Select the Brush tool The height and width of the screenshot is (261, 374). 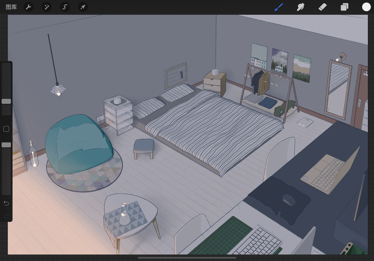pyautogui.click(x=279, y=7)
